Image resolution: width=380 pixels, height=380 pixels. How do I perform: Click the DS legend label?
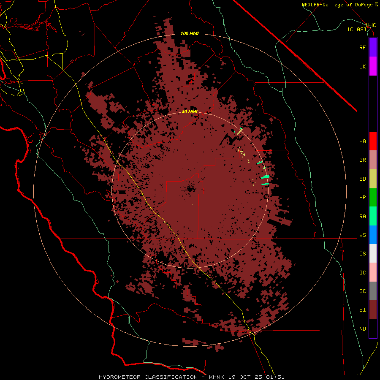pos(362,253)
